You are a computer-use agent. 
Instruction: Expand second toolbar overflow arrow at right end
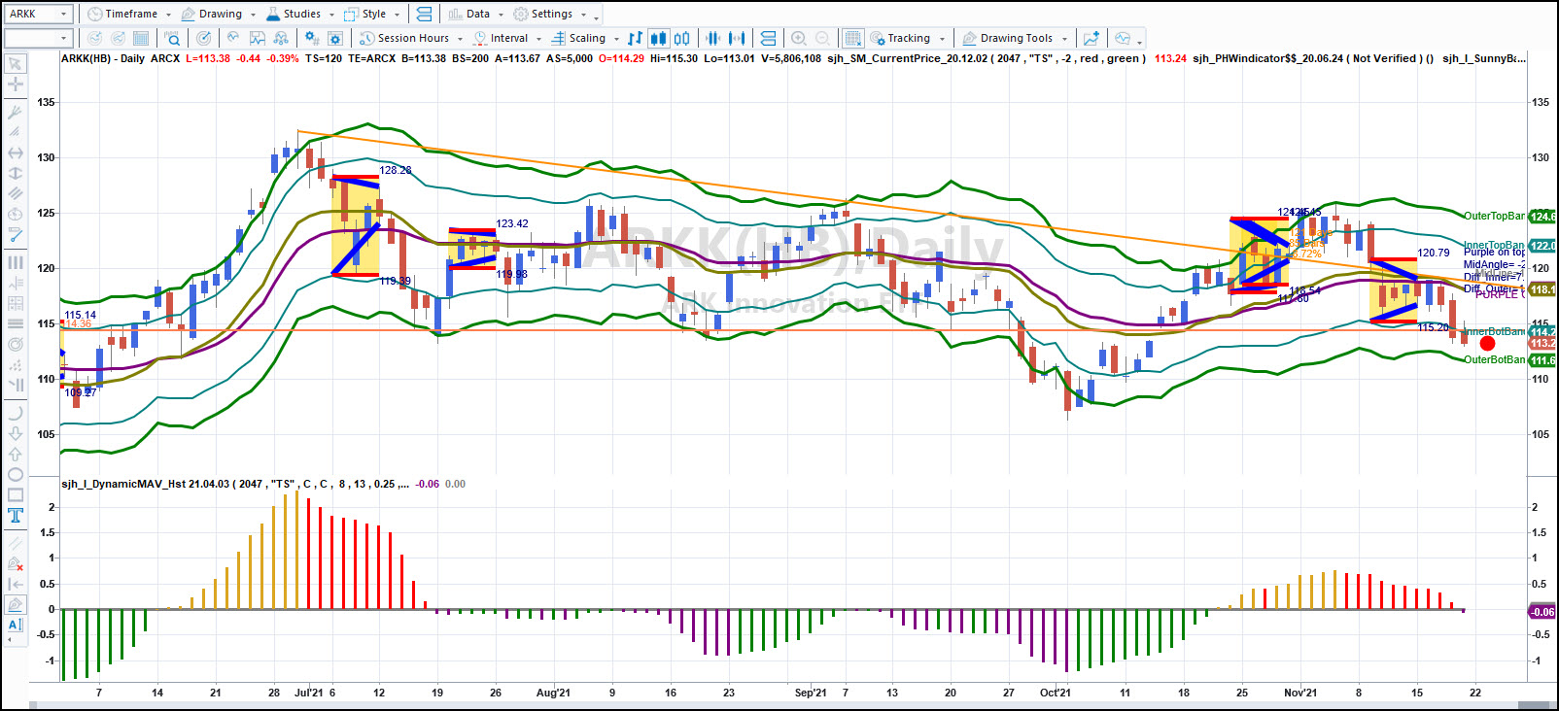point(1140,42)
